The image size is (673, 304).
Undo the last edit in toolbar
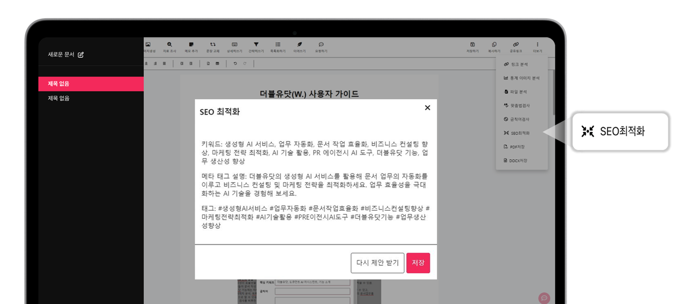point(235,63)
